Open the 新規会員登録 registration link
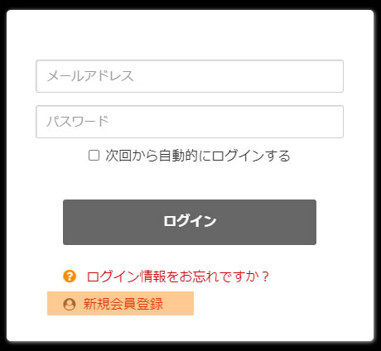 (123, 304)
